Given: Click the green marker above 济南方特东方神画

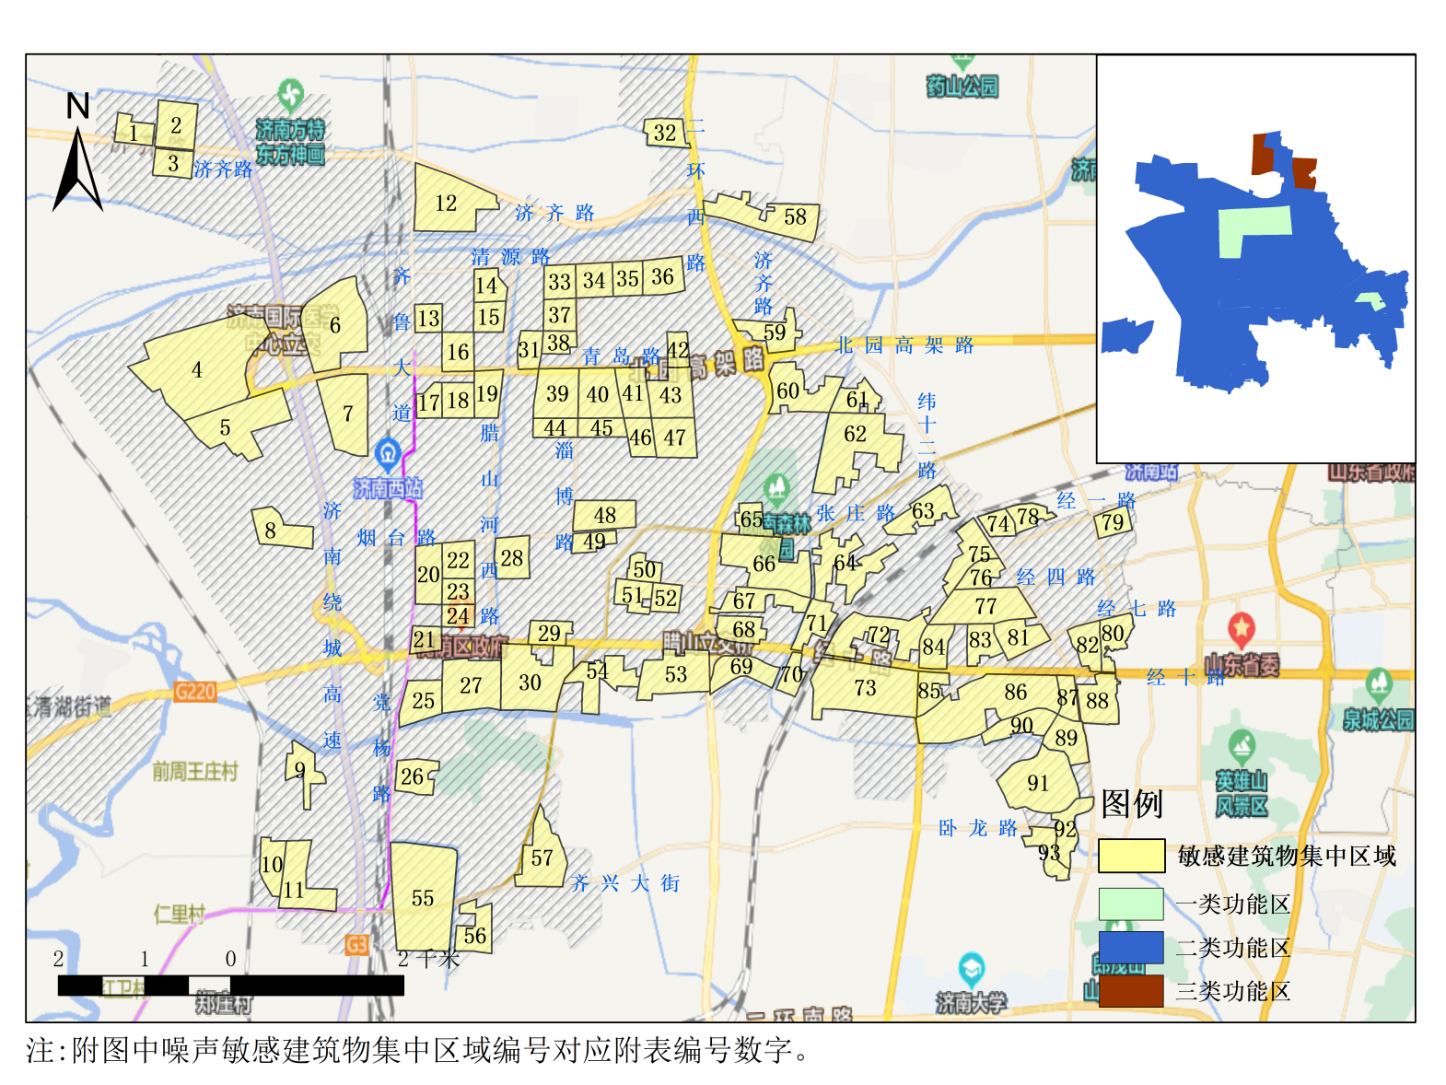Looking at the screenshot, I should (290, 94).
